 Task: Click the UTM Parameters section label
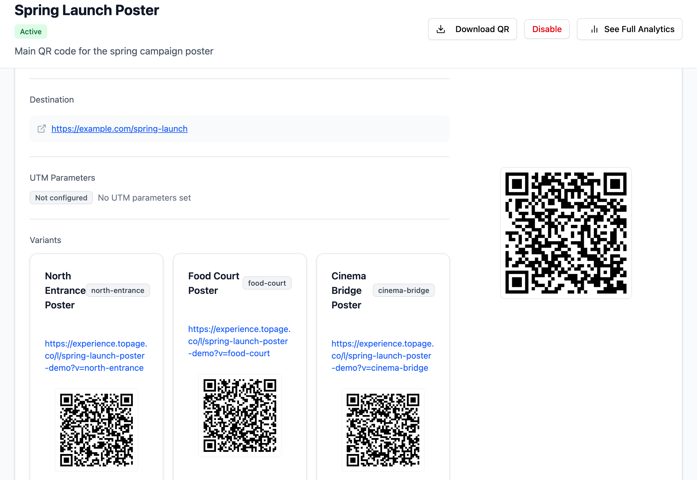click(62, 178)
